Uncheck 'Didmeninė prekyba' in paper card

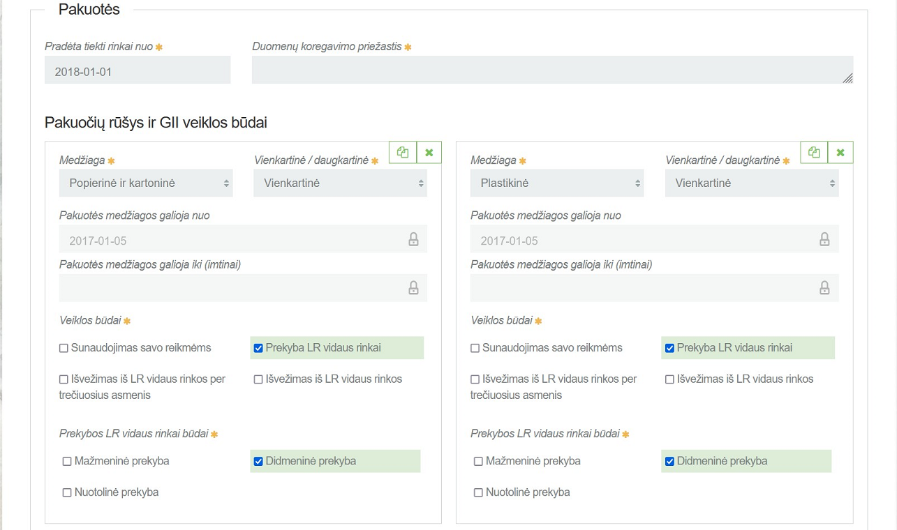pos(258,461)
